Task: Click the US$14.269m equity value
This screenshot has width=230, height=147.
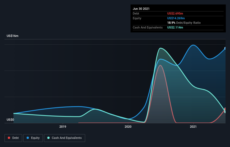Action: pos(176,18)
